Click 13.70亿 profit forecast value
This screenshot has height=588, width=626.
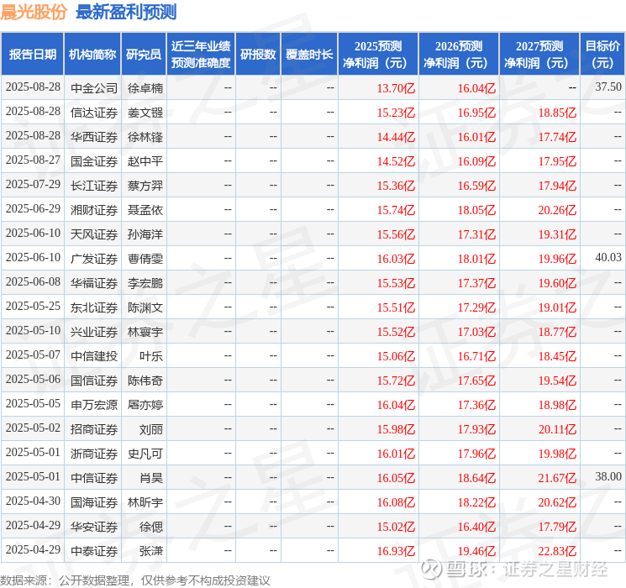pos(396,88)
